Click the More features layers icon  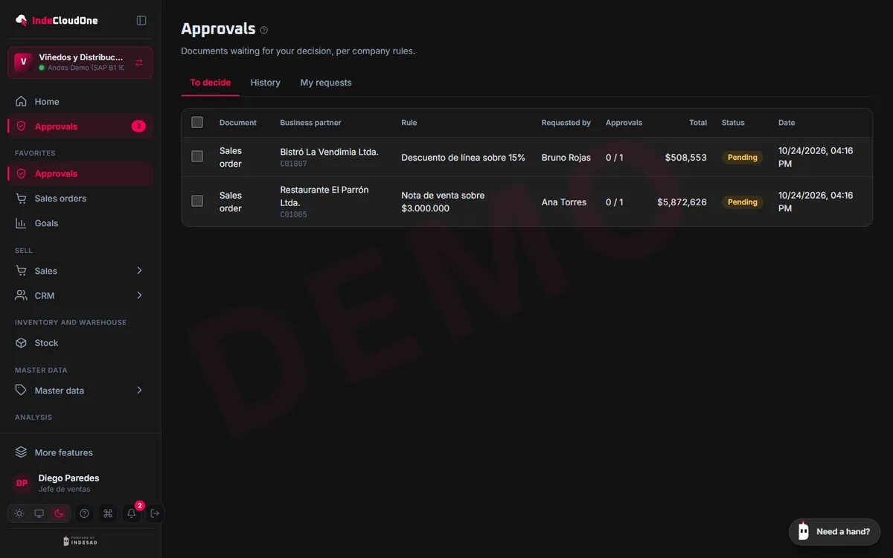tap(21, 452)
